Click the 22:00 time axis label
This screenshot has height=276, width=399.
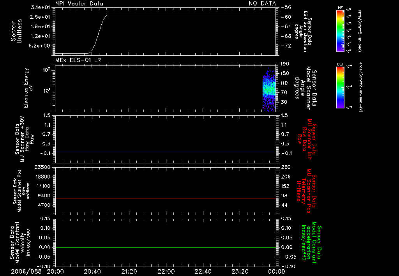(166, 271)
